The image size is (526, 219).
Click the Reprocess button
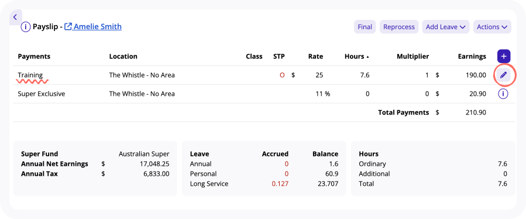399,27
